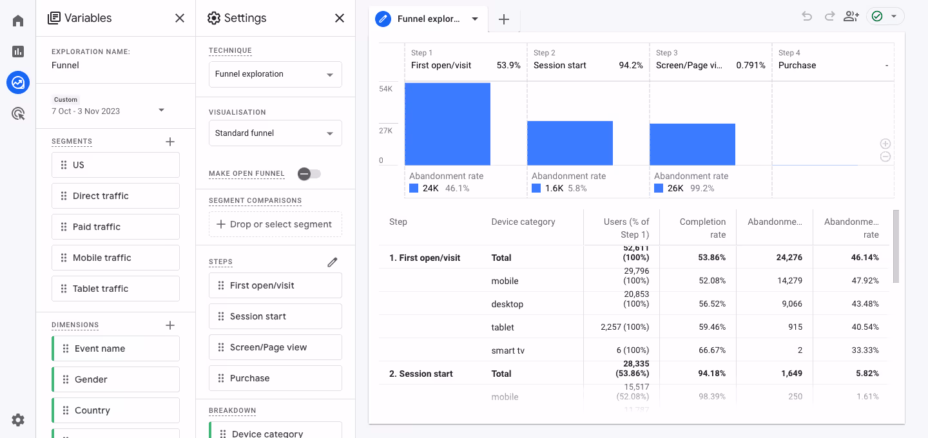Image resolution: width=928 pixels, height=438 pixels.
Task: Click the Device category column header
Action: pos(523,222)
